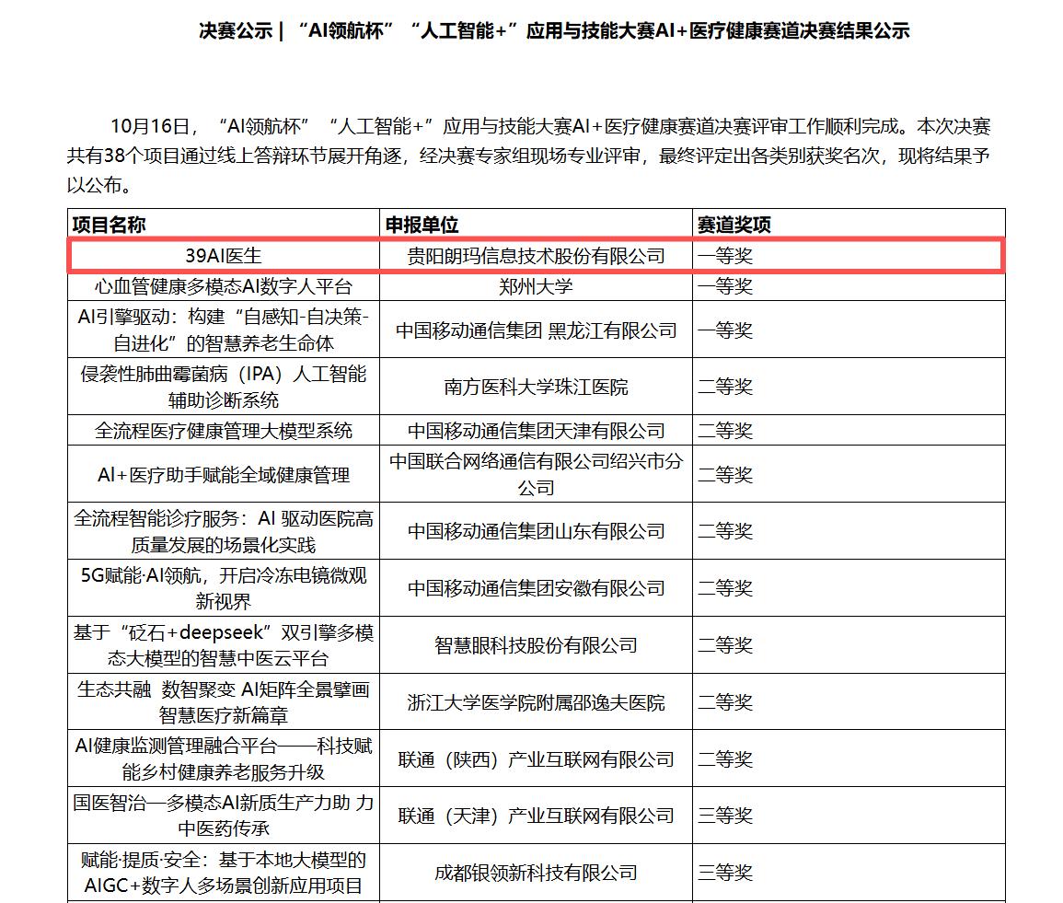Click the 成都银领新科技有限公司 cell
Screen dimensions: 1063x903
(536, 873)
